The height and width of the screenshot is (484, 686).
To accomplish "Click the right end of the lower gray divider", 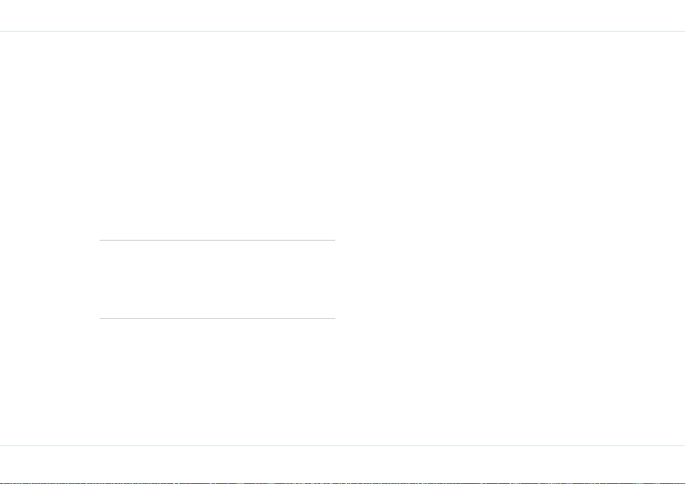I will click(x=334, y=318).
